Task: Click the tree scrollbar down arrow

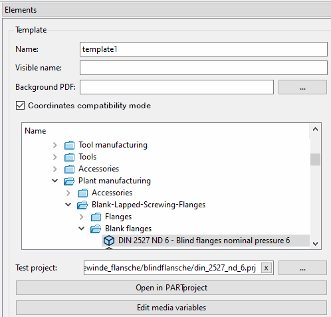Action: (315, 244)
